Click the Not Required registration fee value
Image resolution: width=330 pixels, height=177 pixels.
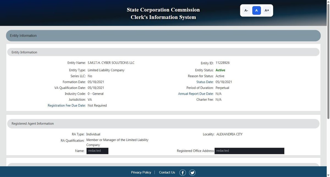click(97, 105)
